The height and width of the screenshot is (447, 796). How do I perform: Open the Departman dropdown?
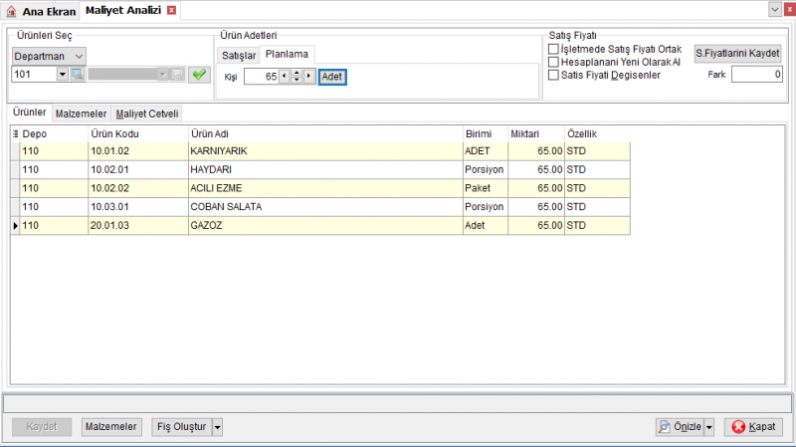pyautogui.click(x=48, y=56)
